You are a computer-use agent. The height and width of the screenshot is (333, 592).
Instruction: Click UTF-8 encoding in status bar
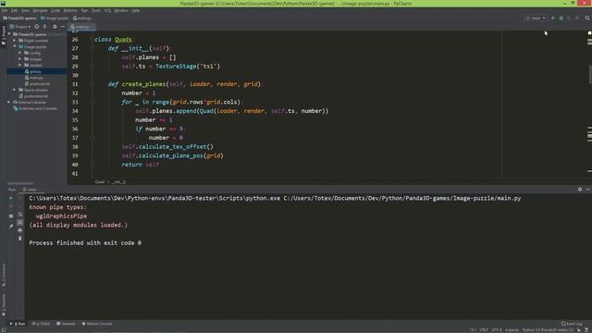(497, 330)
